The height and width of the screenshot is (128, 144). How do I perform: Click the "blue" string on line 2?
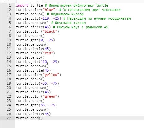(49, 10)
